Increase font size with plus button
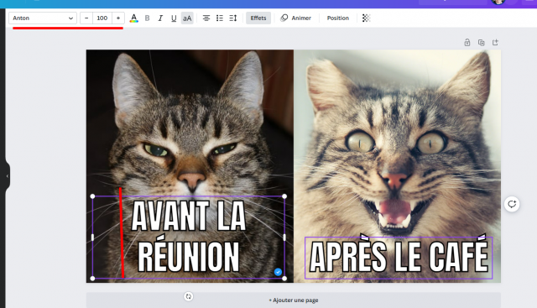This screenshot has width=537, height=308. 118,18
